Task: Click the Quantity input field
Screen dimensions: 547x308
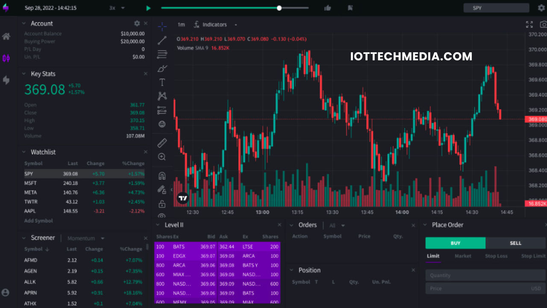Action: click(486, 275)
